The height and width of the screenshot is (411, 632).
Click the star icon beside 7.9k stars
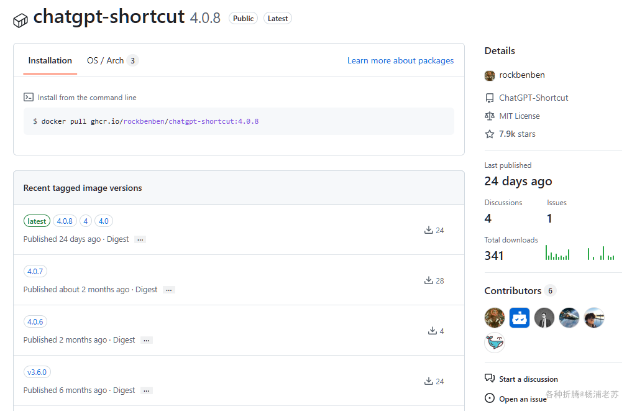point(489,134)
